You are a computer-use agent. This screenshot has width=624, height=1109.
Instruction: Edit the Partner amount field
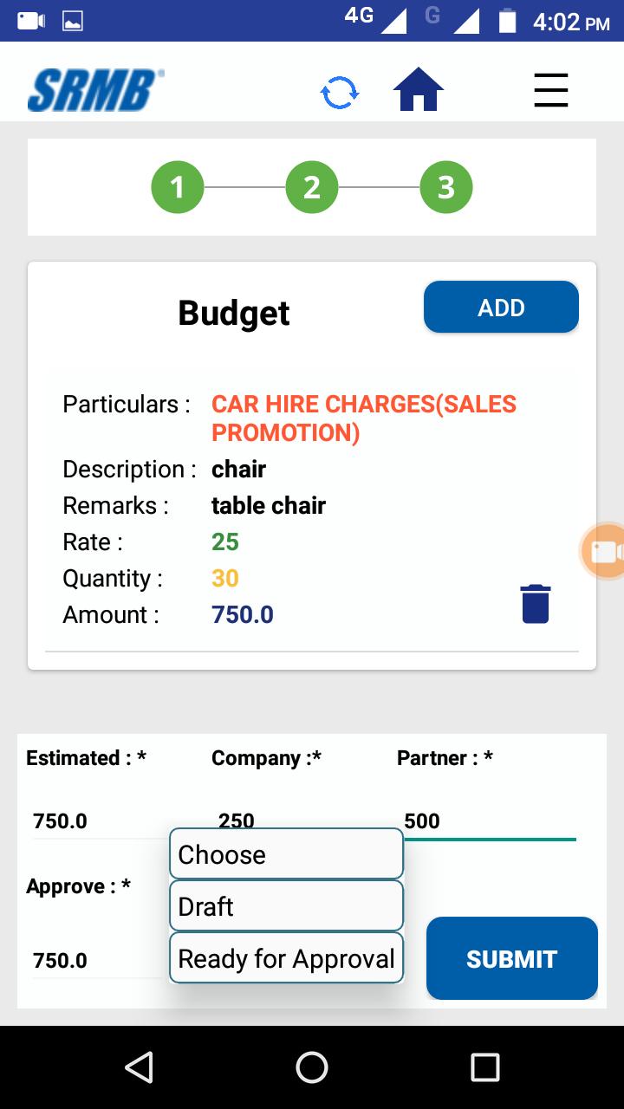[x=487, y=820]
